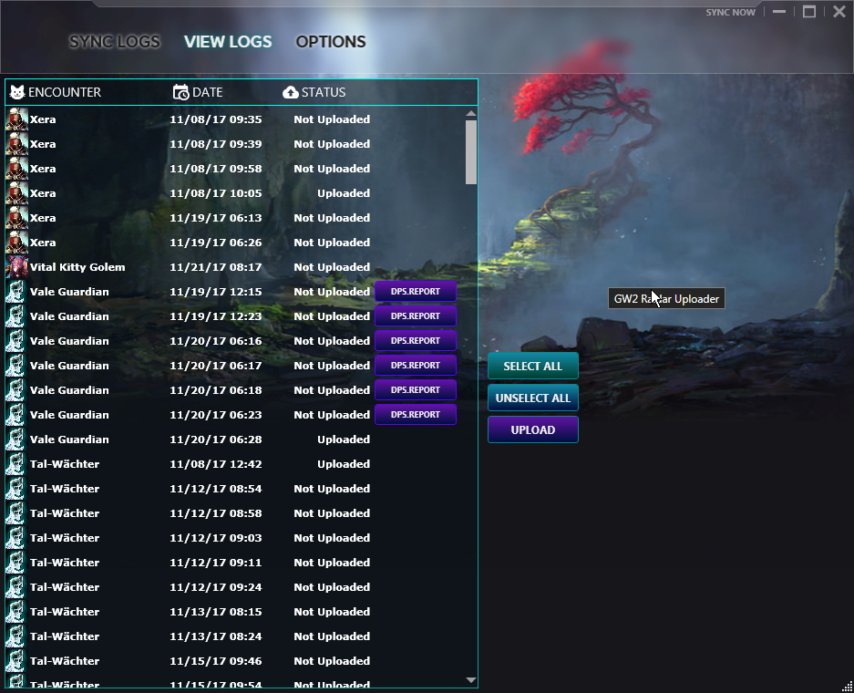Select the Xera icon for 11/08/17 10:05

coord(16,193)
